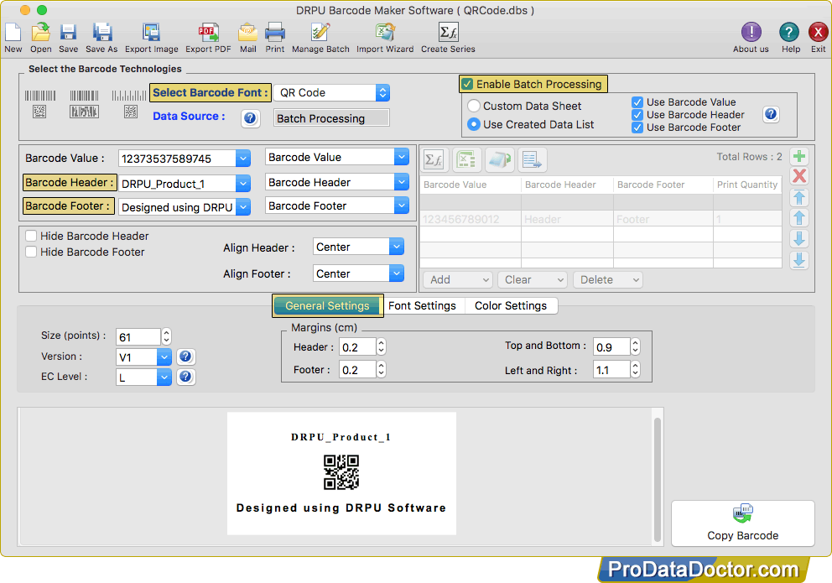Check Hide Barcode Header

(x=31, y=236)
